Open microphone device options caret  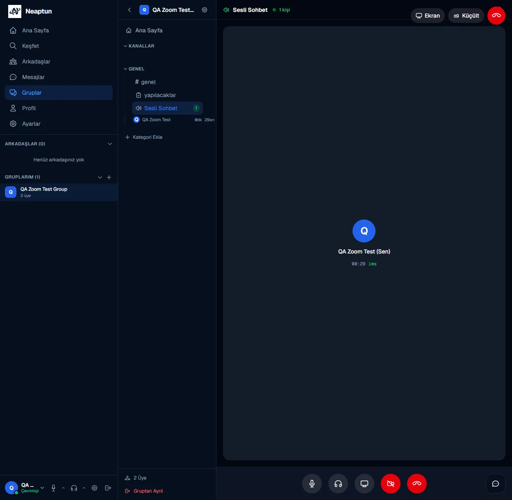63,488
